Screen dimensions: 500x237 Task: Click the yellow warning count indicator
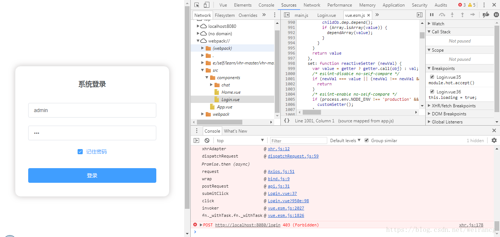472,5
